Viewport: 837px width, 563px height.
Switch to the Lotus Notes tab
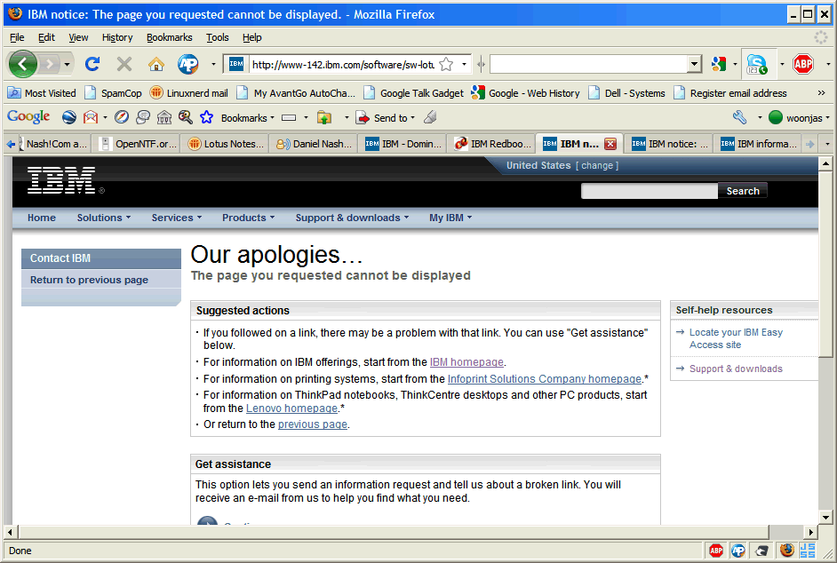point(225,144)
